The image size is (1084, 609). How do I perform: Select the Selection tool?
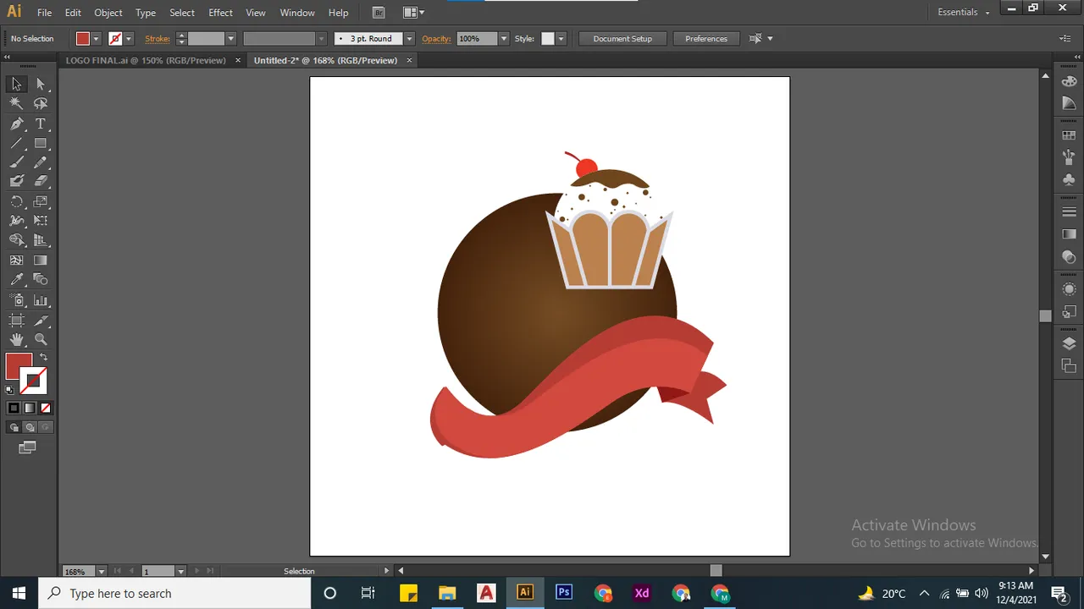(16, 84)
